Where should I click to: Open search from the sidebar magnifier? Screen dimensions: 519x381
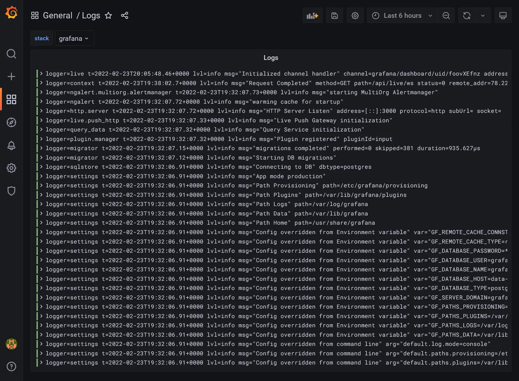pos(11,54)
